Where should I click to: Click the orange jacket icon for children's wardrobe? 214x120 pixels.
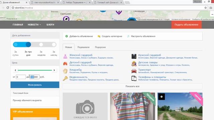[x=65, y=64]
